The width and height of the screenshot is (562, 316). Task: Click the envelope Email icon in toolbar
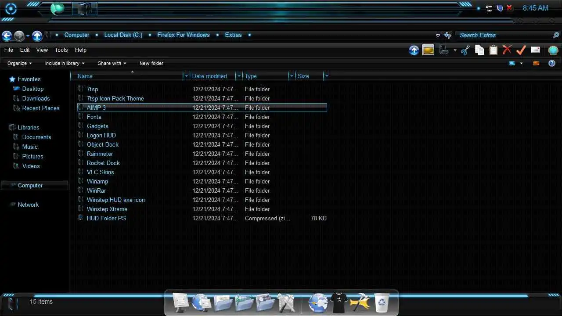click(x=535, y=50)
